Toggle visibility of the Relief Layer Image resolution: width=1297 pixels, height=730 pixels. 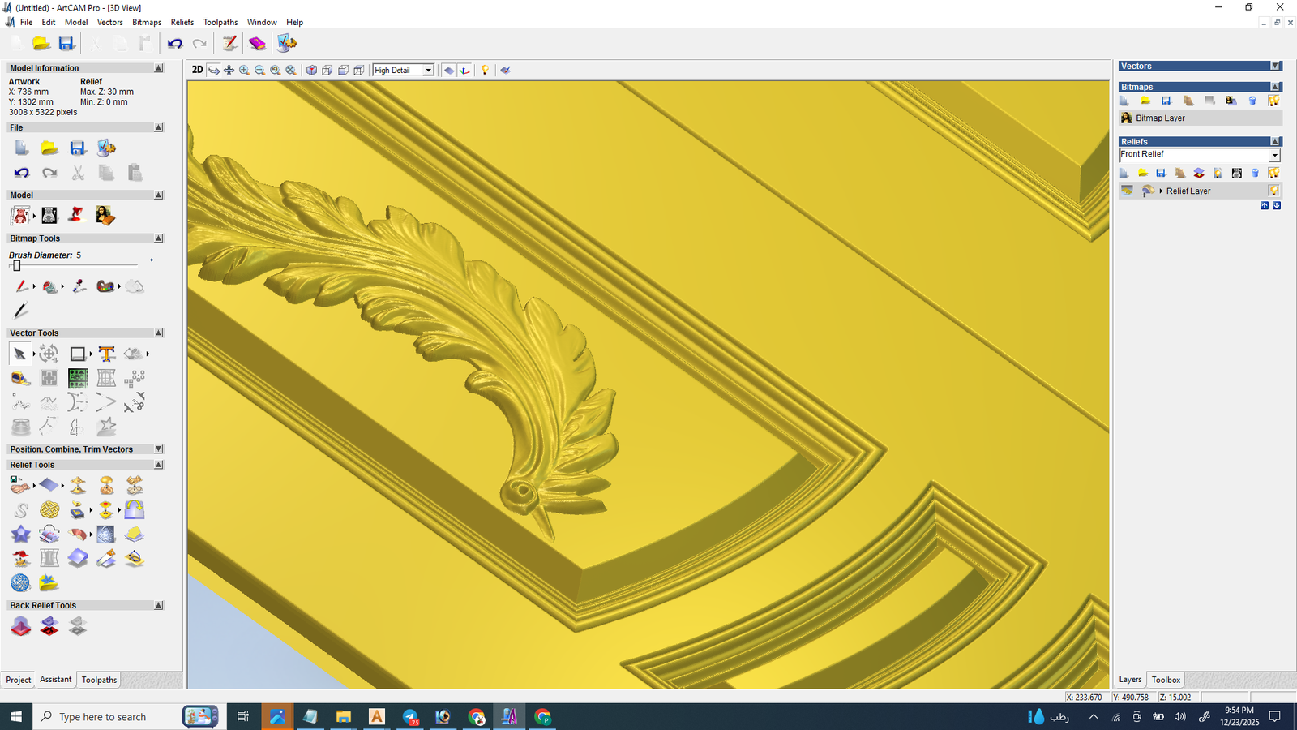[1273, 191]
